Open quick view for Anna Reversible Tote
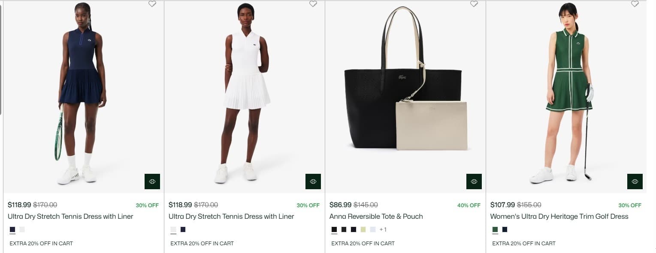This screenshot has width=656, height=253. (474, 182)
